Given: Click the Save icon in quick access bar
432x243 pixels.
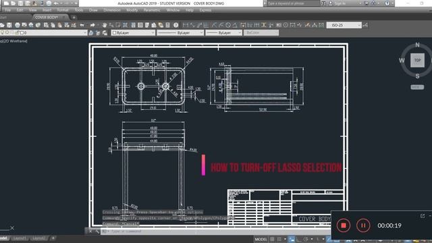Looking at the screenshot, I should tap(20, 3).
